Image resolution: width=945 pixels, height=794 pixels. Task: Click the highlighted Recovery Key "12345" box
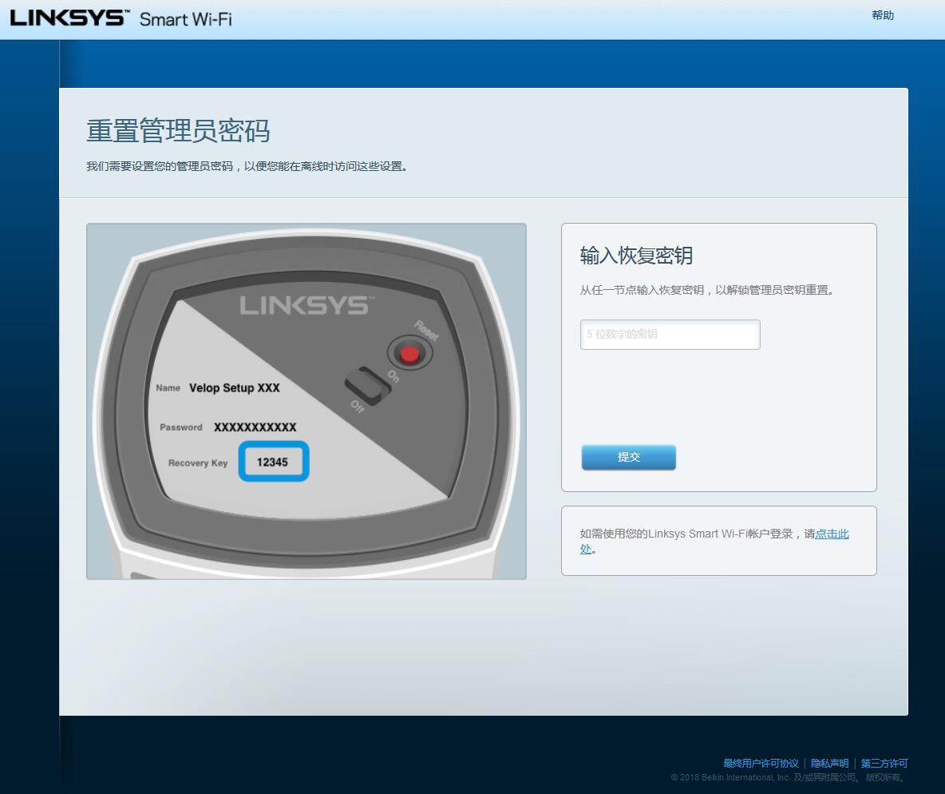tap(274, 462)
